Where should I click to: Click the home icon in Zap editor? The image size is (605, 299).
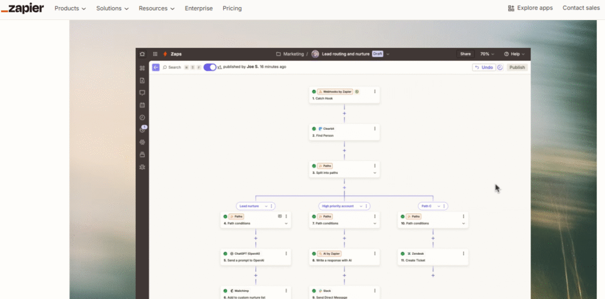click(142, 54)
